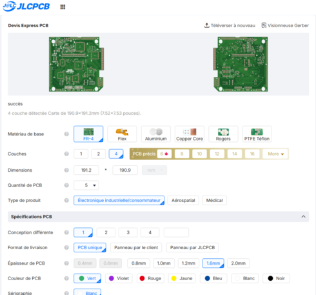Collapse the Spécifications PCB section
Viewport: 316px width, 295px height.
coord(303,216)
